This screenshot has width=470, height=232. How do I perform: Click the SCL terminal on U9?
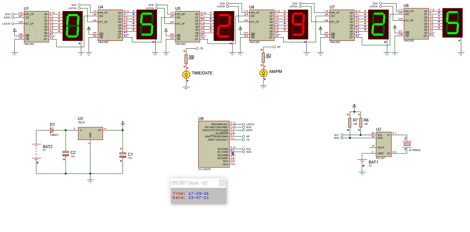click(x=243, y=149)
